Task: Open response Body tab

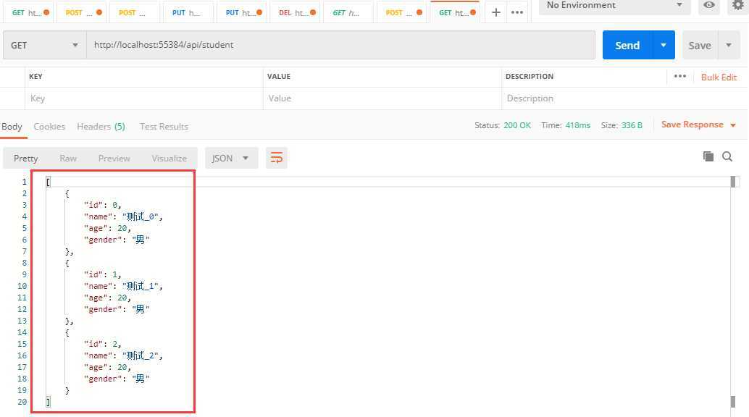Action: (x=12, y=127)
